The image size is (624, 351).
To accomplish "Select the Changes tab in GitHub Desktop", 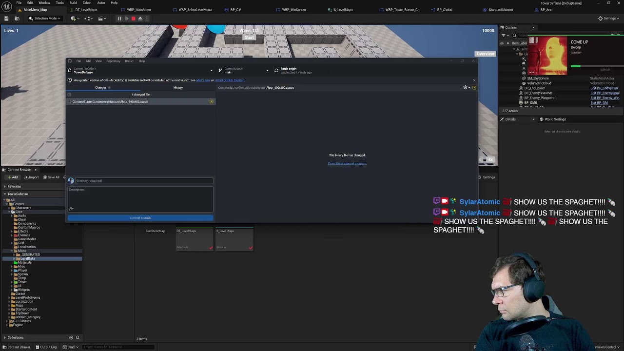I will click(102, 88).
